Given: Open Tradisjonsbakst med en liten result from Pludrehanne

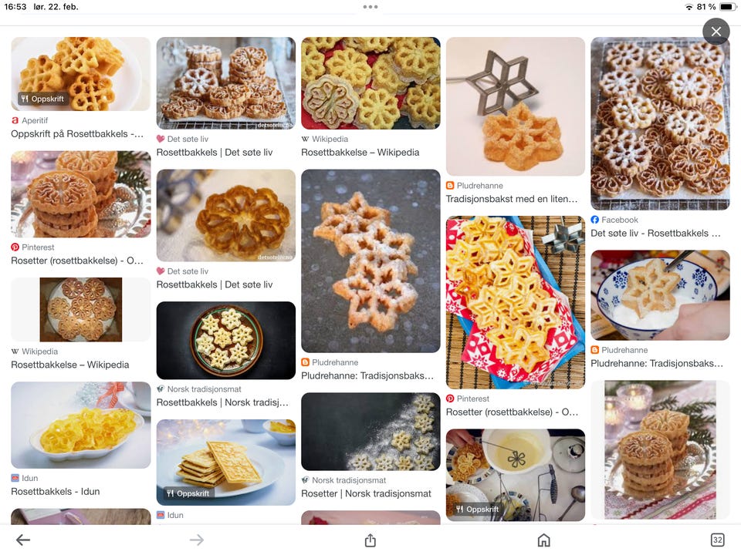Looking at the screenshot, I should point(511,199).
